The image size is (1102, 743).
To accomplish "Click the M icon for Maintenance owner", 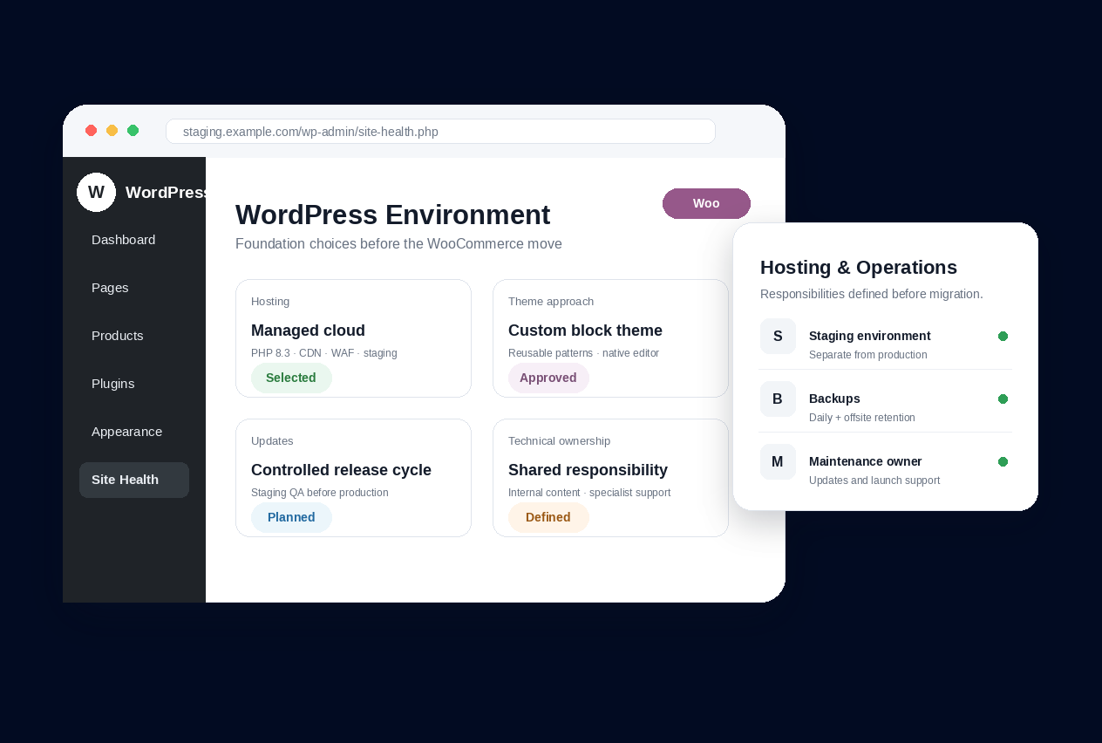I will pos(778,461).
